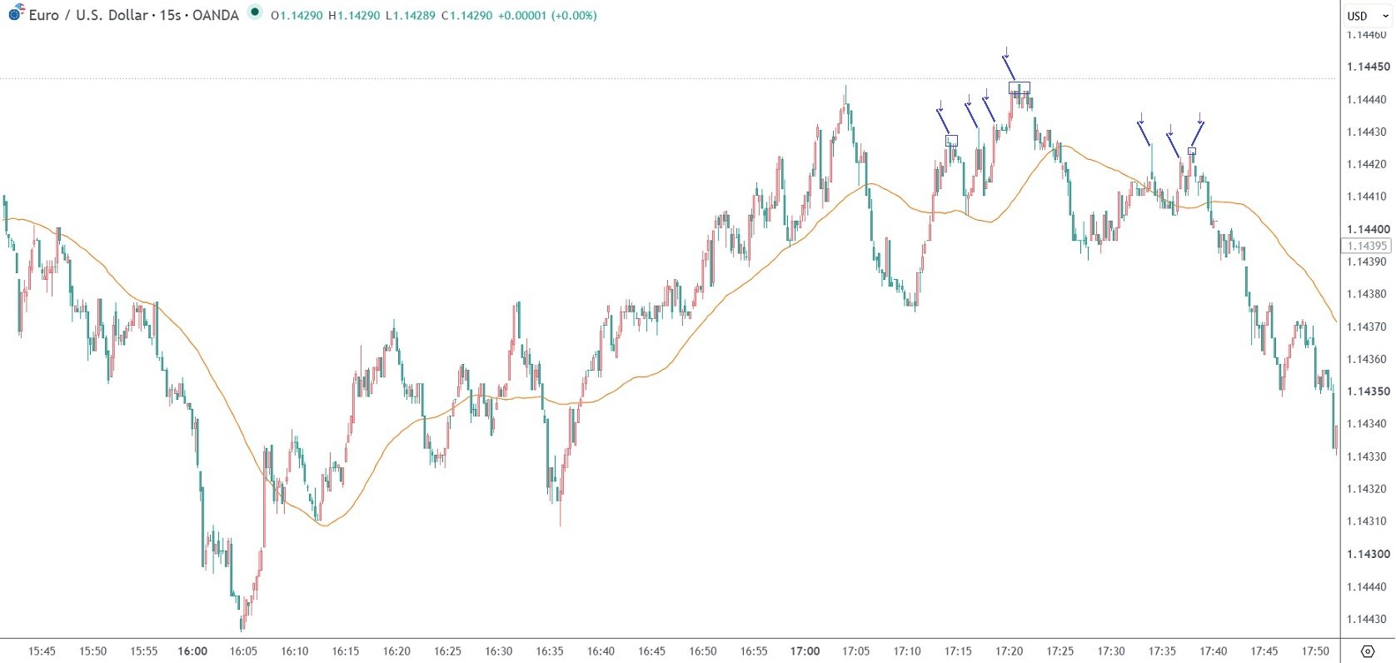Click the 1.14450 price scale label

(1369, 67)
